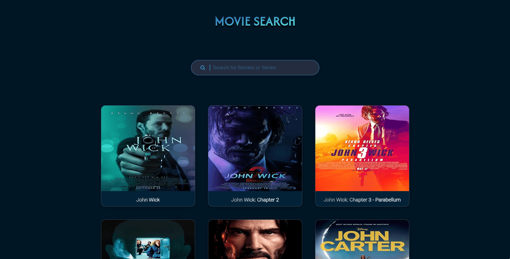This screenshot has height=259, width=510.
Task: Click the 'John Wick' movie title text
Action: click(x=148, y=200)
